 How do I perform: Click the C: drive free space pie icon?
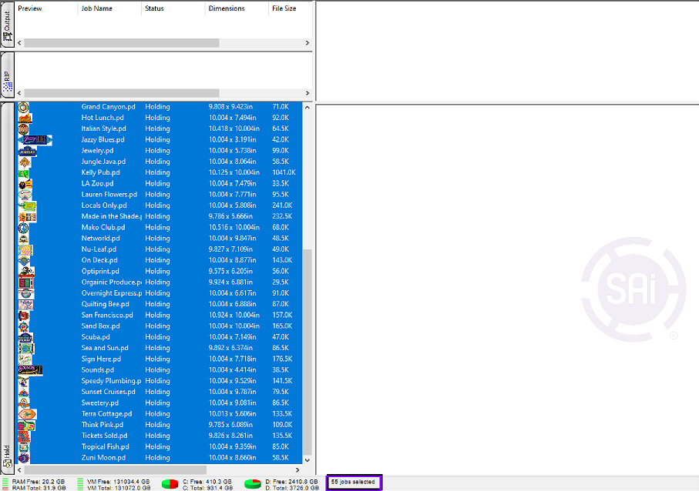170,484
